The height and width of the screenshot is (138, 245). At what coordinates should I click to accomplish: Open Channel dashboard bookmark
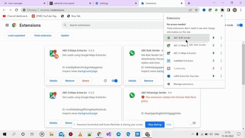click(x=16, y=16)
